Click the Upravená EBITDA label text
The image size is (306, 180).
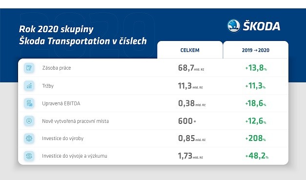click(x=61, y=103)
